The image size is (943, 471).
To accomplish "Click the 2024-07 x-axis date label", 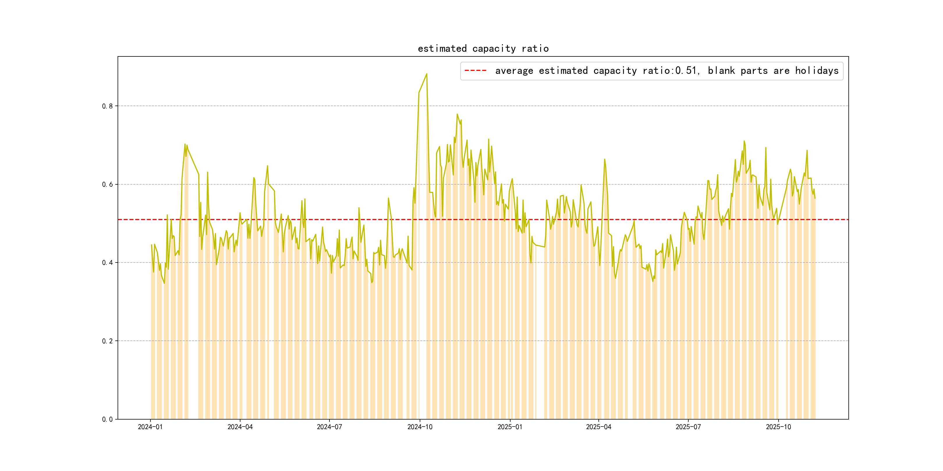I will pos(329,427).
